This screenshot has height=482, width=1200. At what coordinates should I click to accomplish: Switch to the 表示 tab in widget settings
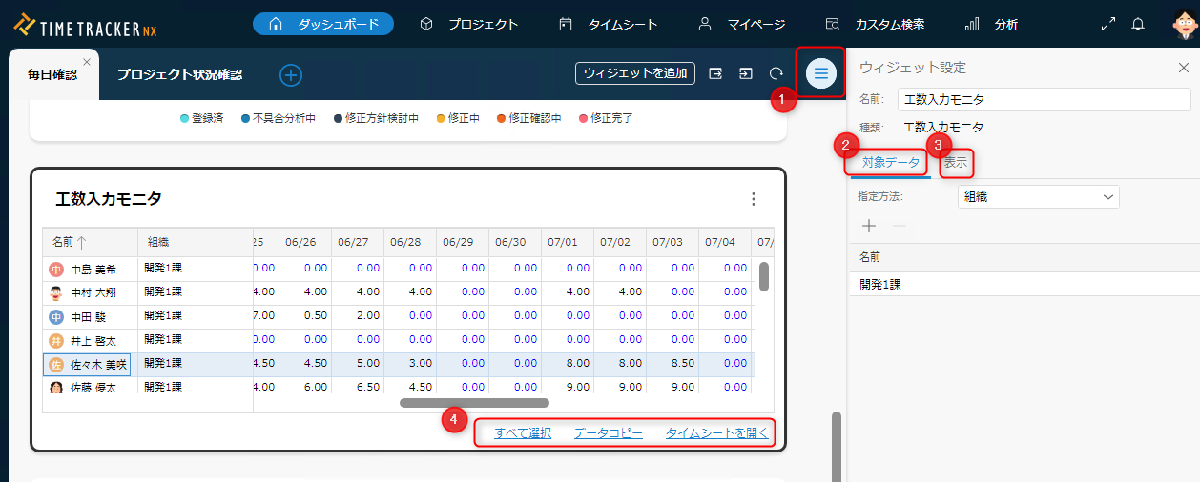coord(955,163)
